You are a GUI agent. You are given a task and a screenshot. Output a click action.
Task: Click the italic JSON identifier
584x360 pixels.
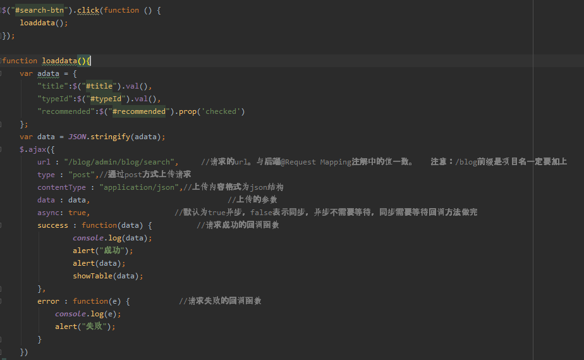click(77, 137)
